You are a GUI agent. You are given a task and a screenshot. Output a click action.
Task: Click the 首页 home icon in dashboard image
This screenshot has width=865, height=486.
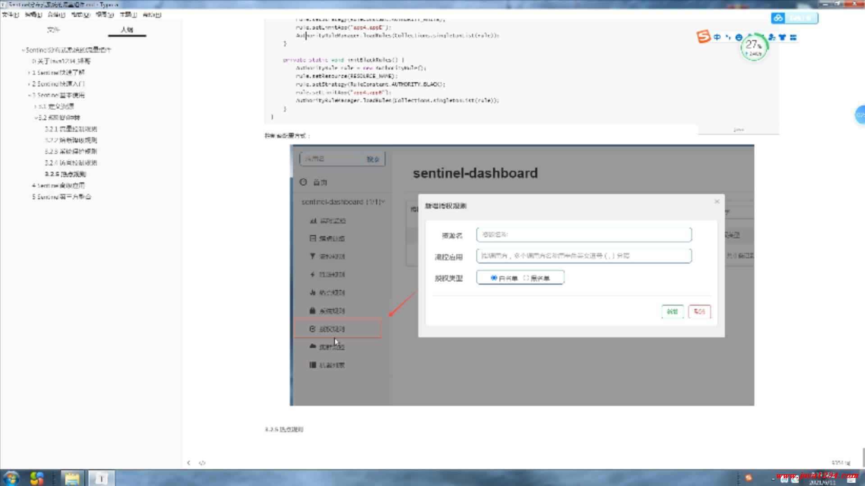click(303, 182)
